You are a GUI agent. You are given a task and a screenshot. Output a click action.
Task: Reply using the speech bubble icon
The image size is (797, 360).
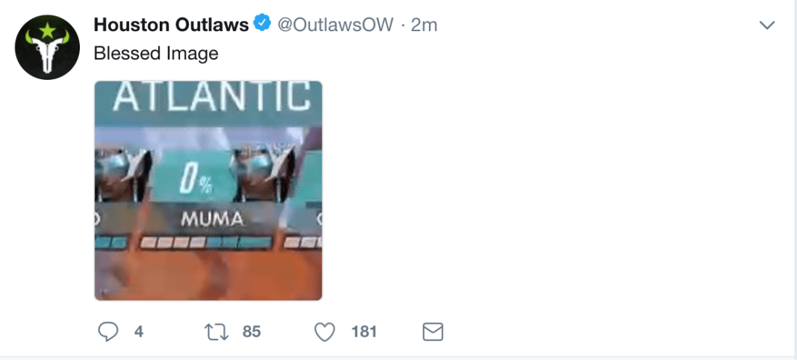(107, 332)
